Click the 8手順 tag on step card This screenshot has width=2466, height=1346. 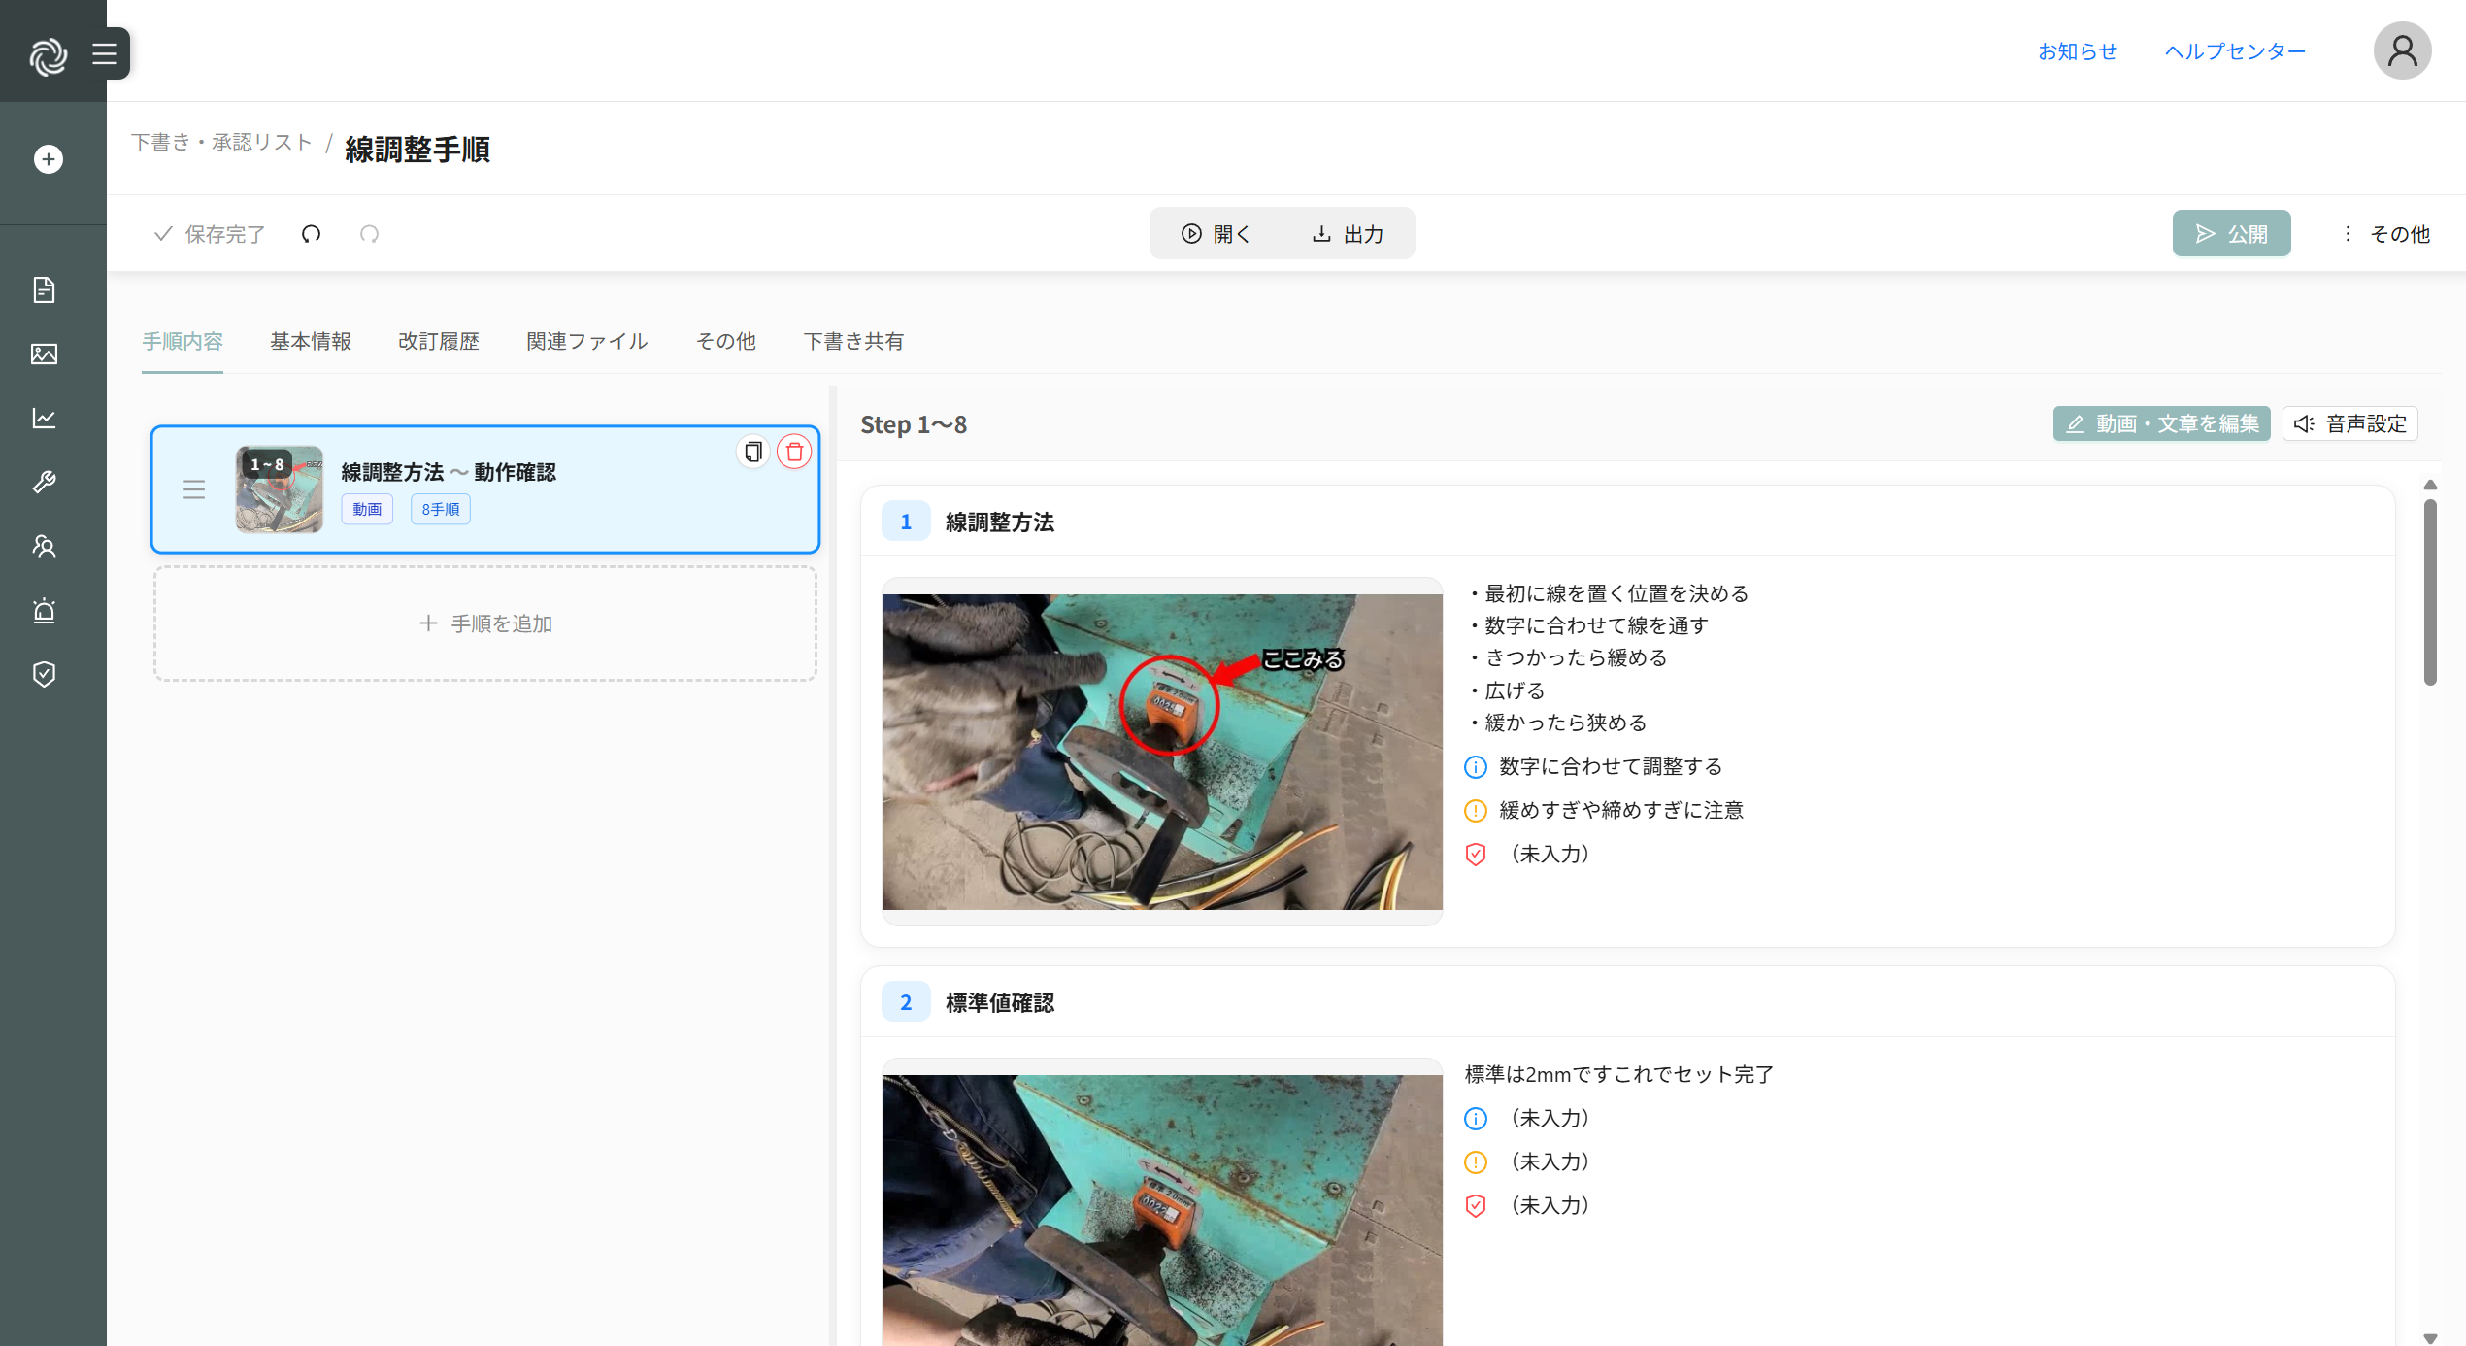tap(441, 509)
